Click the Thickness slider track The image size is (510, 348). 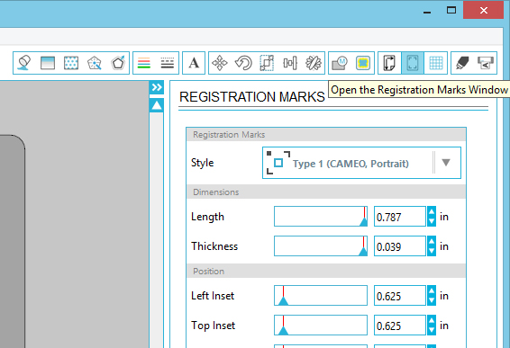[x=321, y=246]
